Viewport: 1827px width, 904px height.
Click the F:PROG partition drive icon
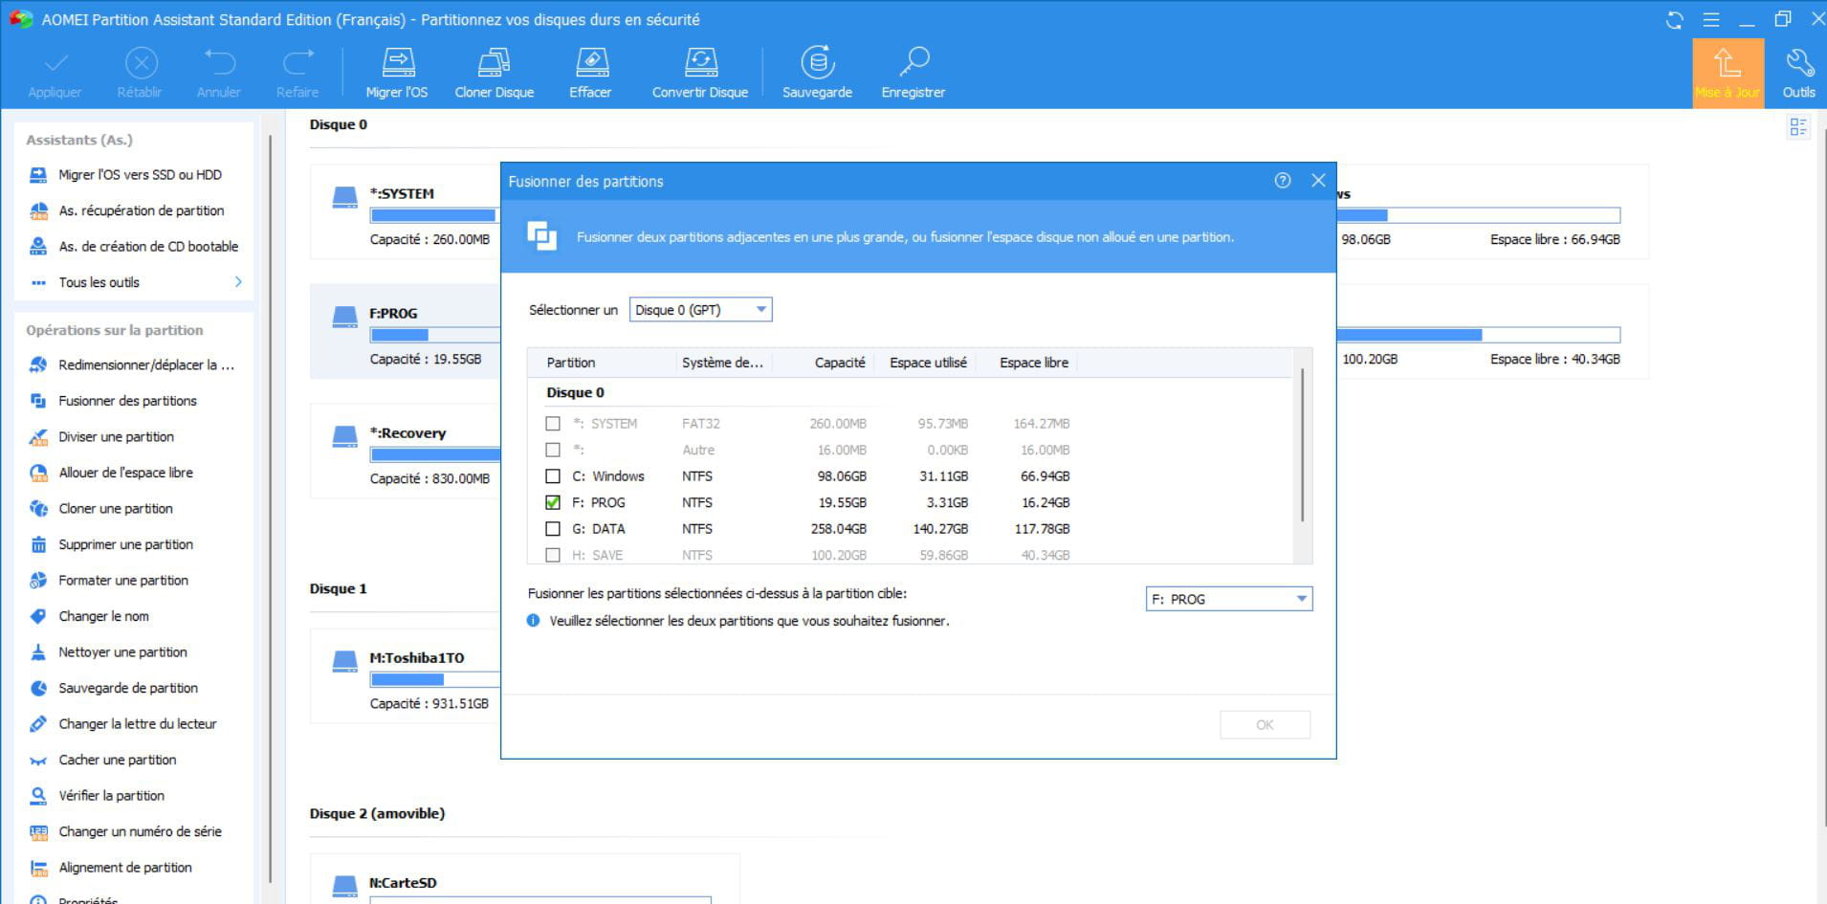pyautogui.click(x=344, y=319)
